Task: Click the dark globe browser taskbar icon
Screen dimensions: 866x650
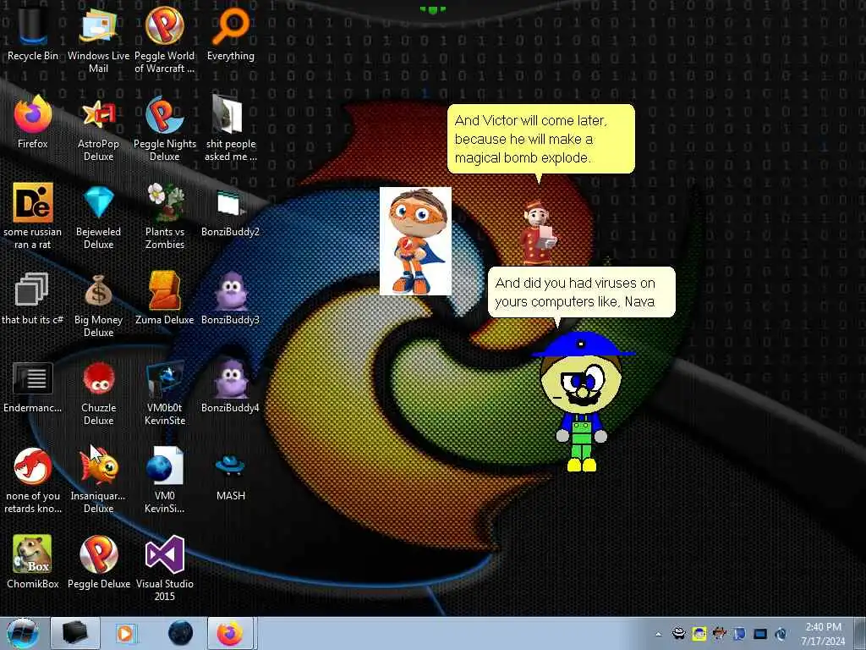Action: (x=181, y=633)
